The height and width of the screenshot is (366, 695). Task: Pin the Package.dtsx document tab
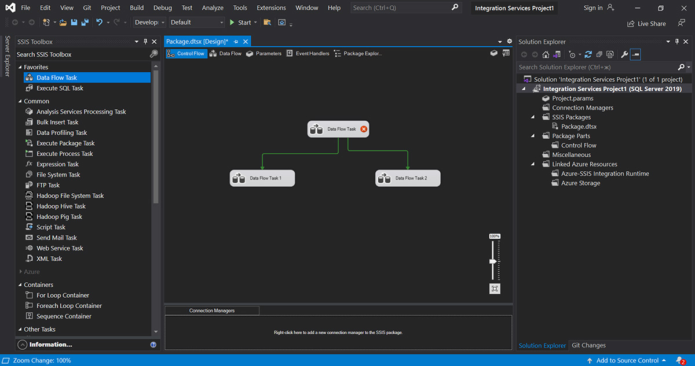click(236, 42)
